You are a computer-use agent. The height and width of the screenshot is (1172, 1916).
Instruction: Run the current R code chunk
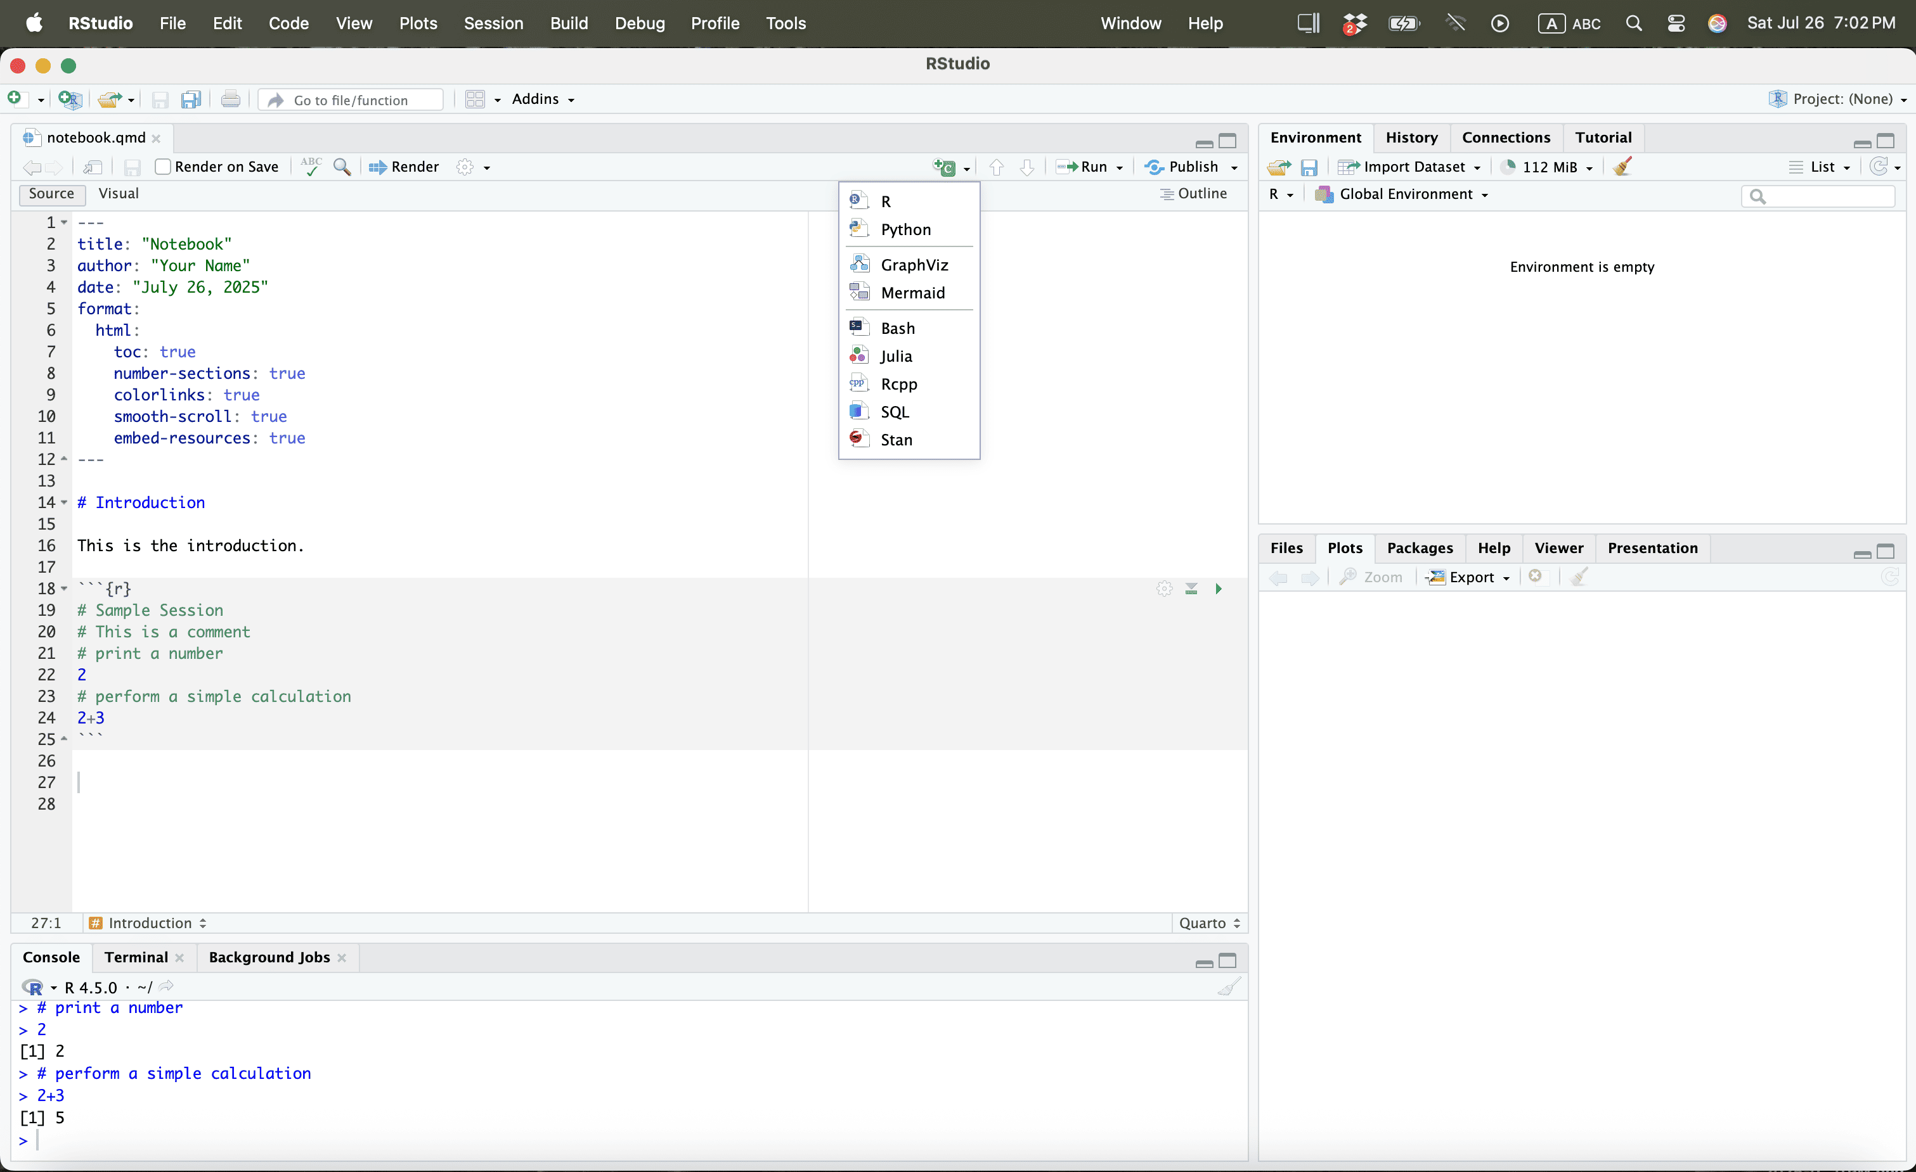coord(1219,589)
